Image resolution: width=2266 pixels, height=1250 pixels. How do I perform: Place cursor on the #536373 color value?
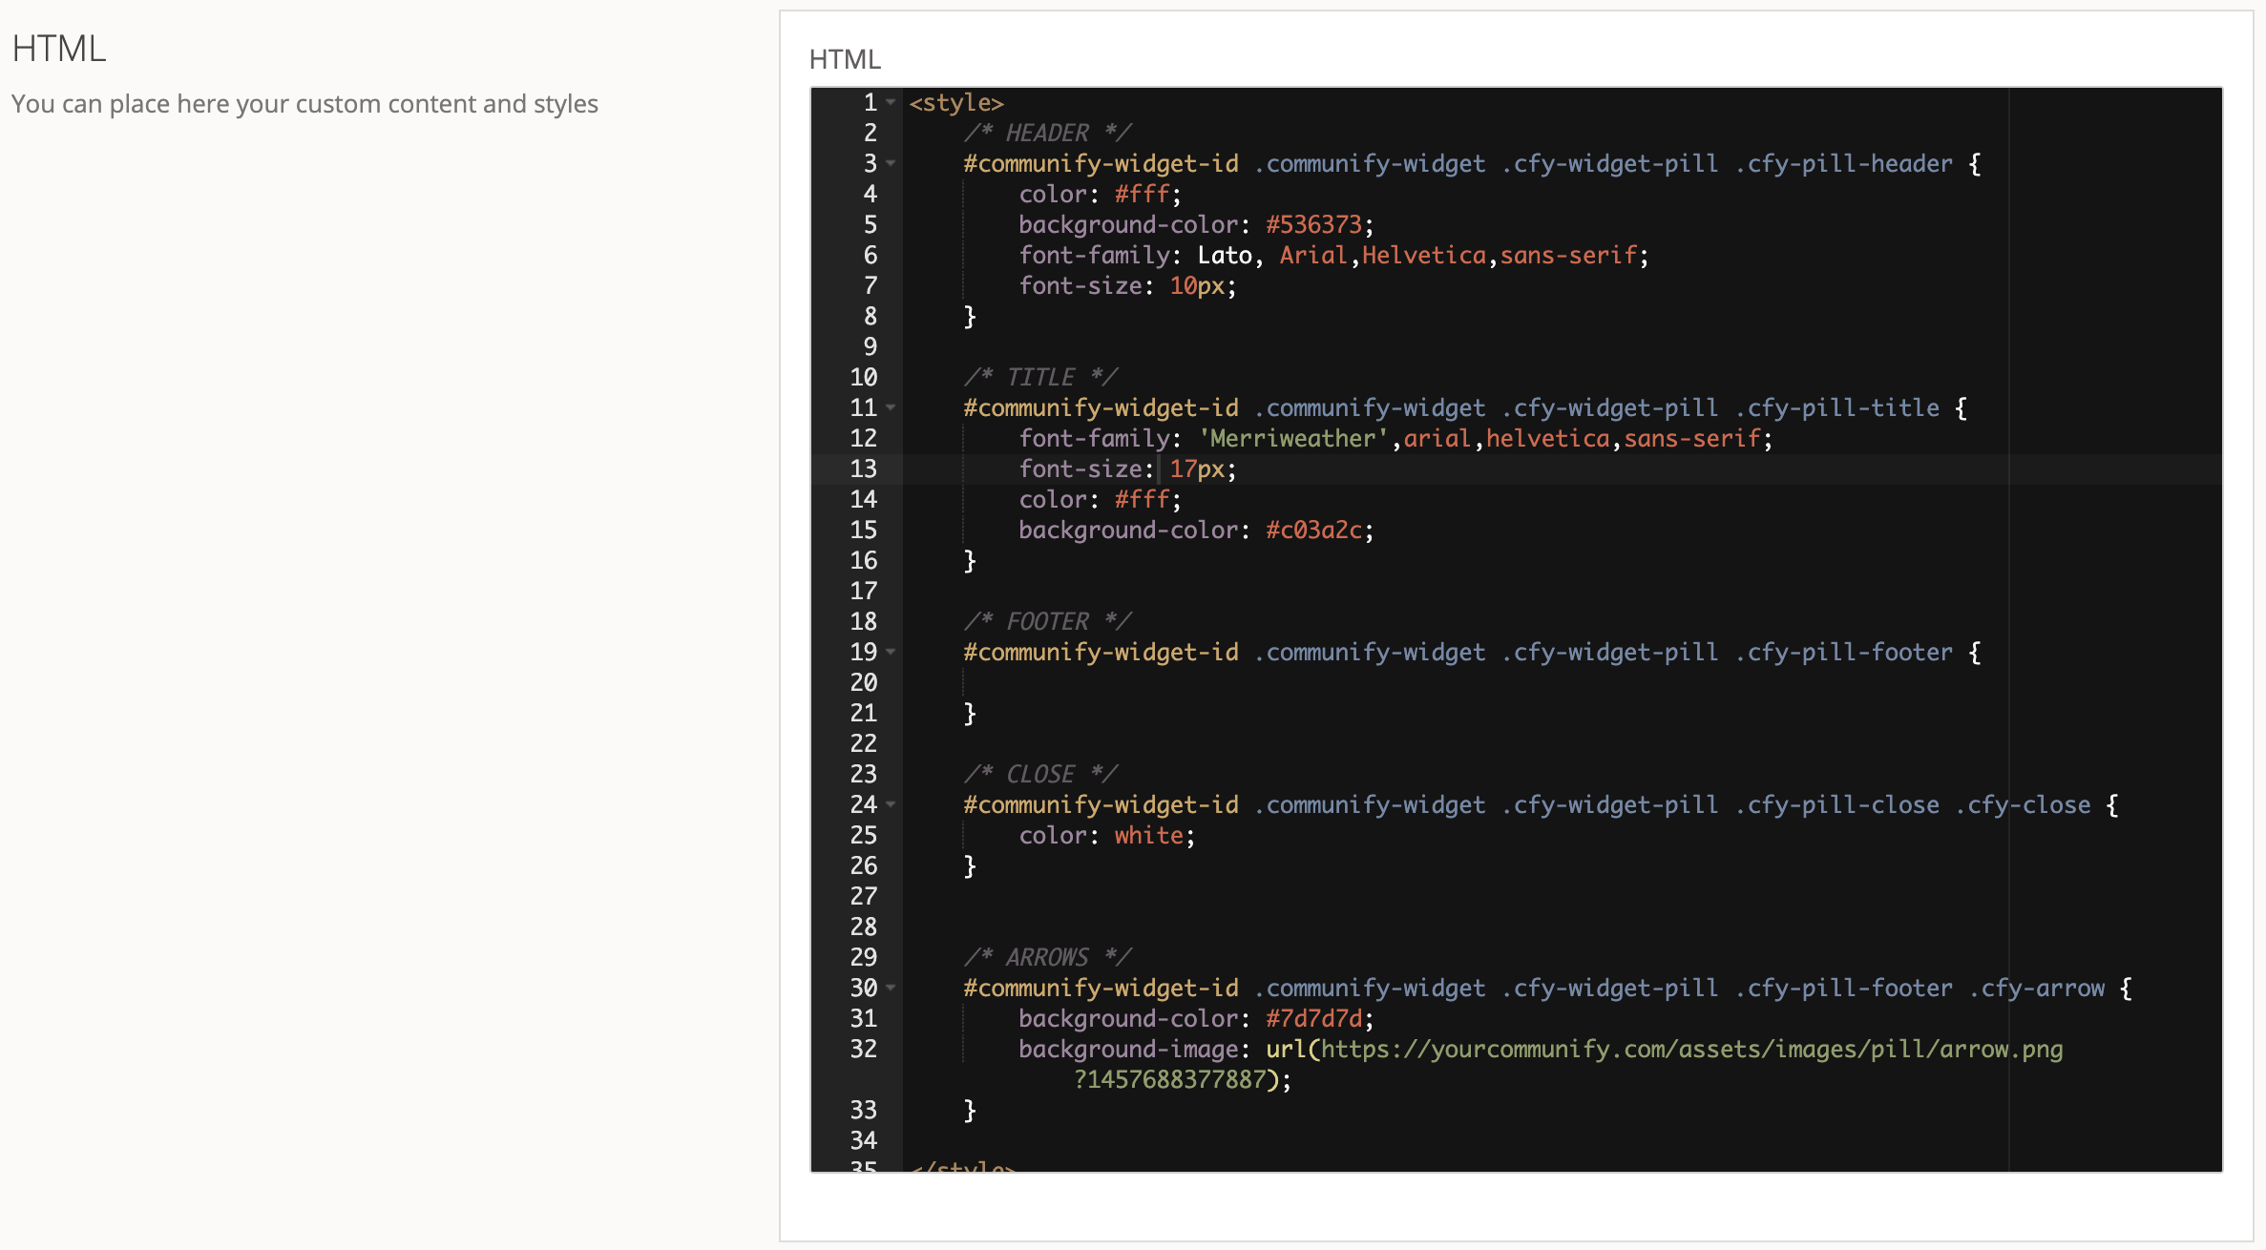click(1313, 224)
